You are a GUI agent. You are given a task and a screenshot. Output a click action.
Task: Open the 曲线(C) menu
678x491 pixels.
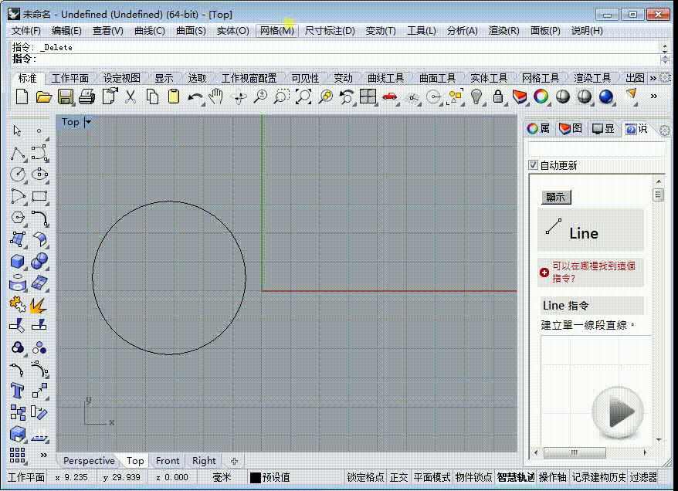point(149,31)
